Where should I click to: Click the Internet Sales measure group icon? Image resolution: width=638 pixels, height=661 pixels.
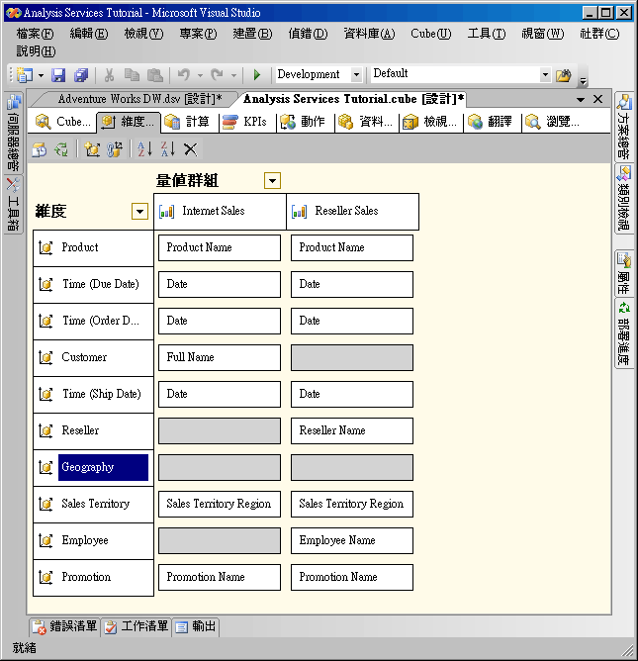[x=167, y=211]
